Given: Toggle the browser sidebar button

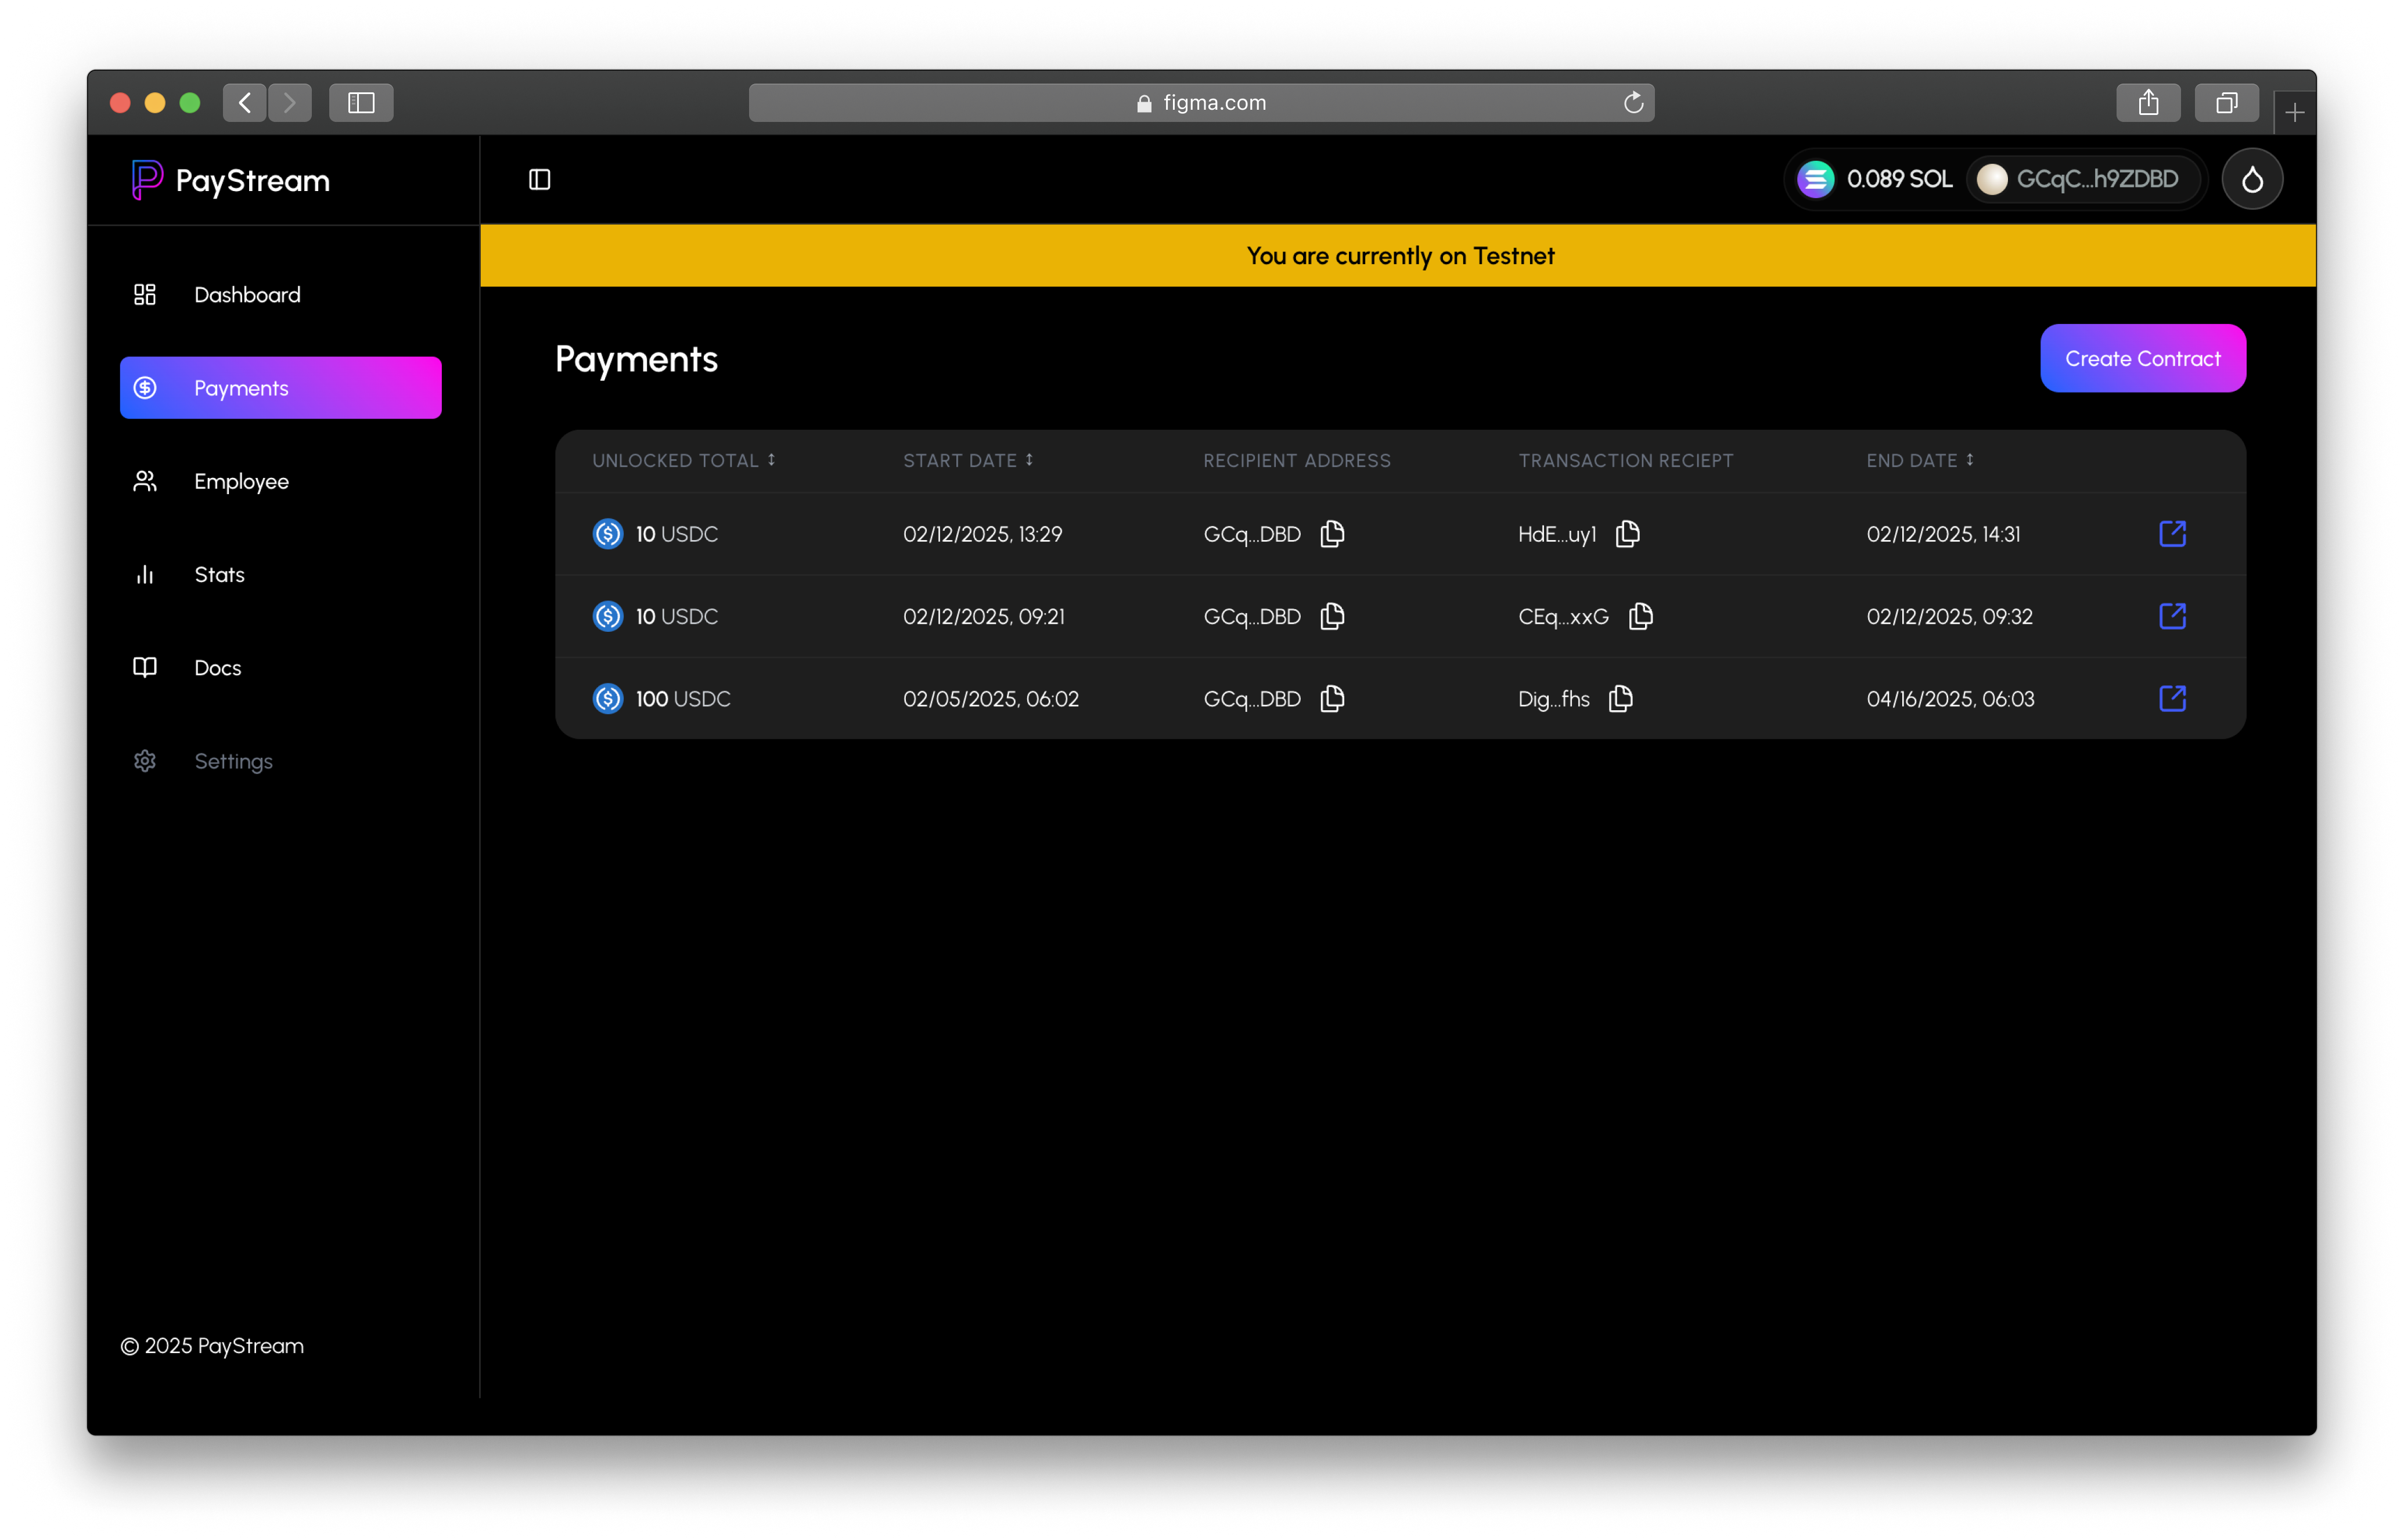Looking at the screenshot, I should pyautogui.click(x=361, y=103).
